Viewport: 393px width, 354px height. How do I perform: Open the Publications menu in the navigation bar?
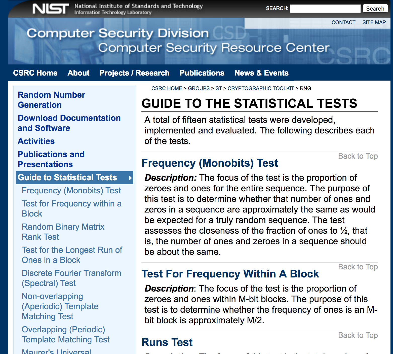pos(202,73)
